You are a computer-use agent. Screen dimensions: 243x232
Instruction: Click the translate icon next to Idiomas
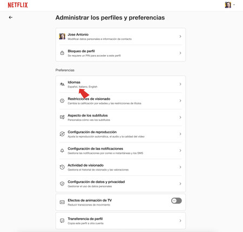click(62, 84)
